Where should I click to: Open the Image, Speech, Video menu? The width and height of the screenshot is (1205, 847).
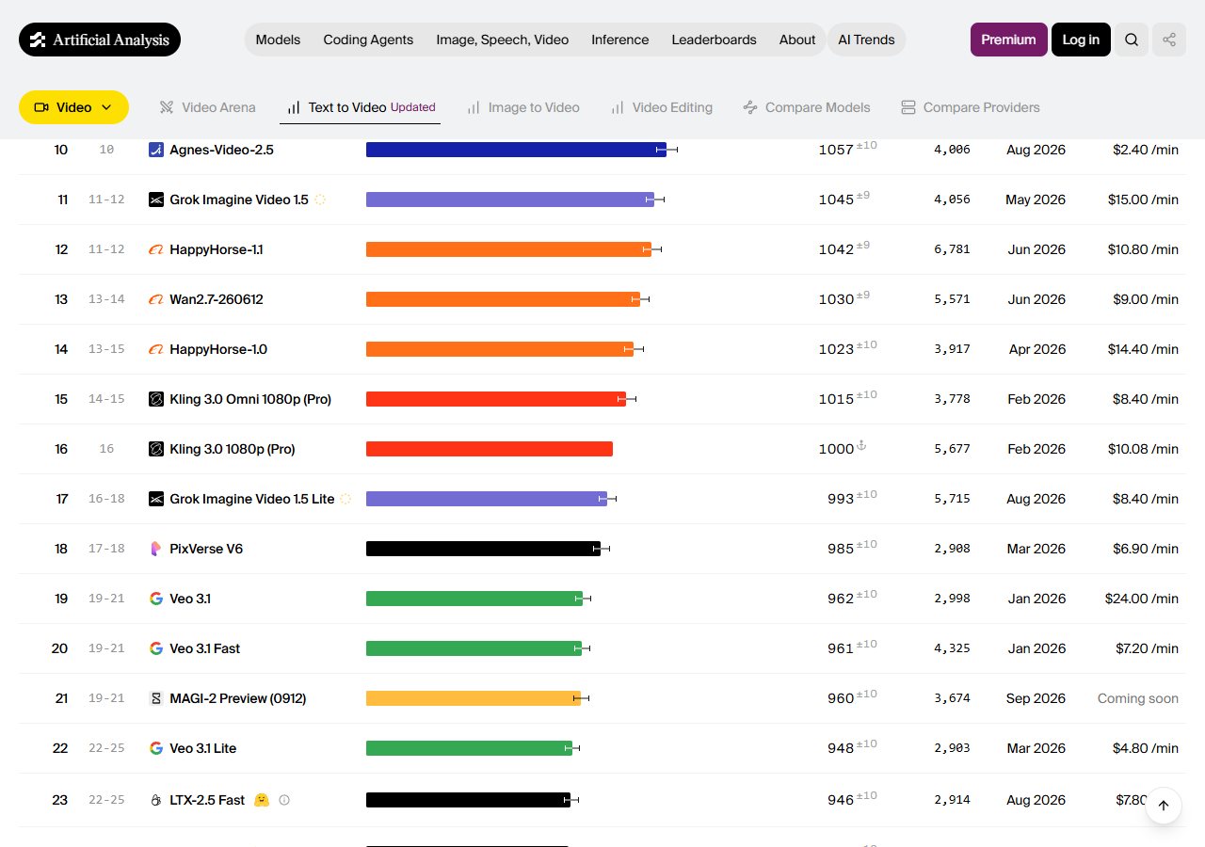click(x=503, y=40)
